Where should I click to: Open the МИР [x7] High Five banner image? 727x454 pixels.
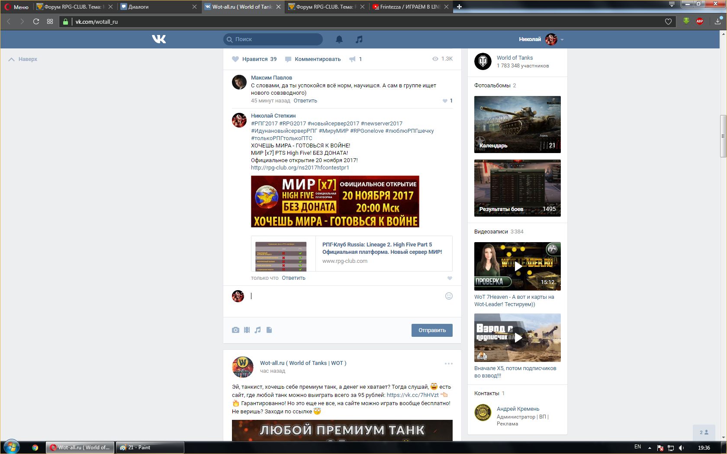335,201
